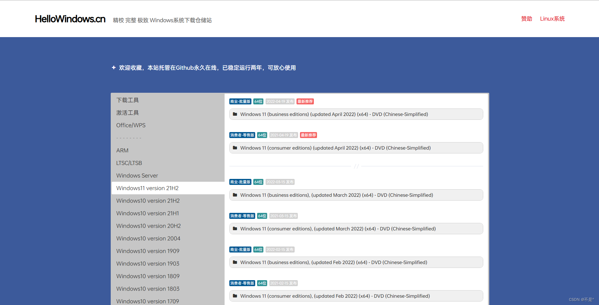Click 最新推荐 badge on consumer April entry
This screenshot has width=599, height=305.
(x=308, y=135)
